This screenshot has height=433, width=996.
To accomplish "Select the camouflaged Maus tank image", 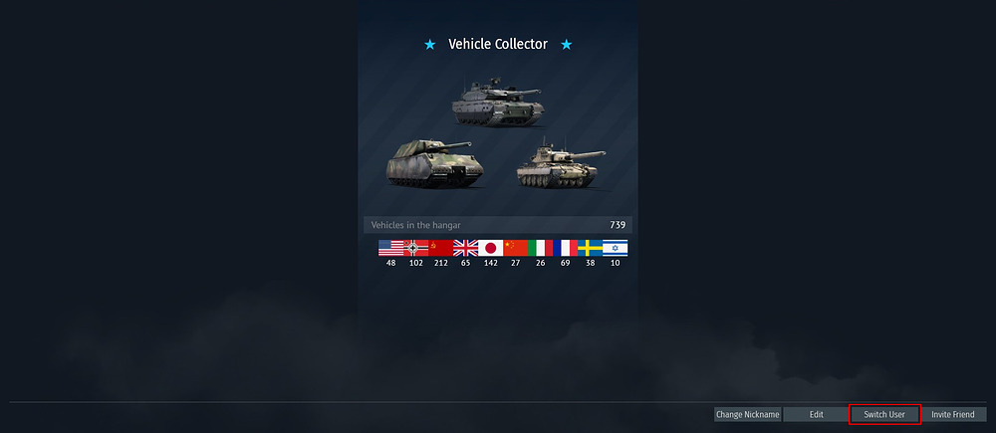I will pos(434,164).
